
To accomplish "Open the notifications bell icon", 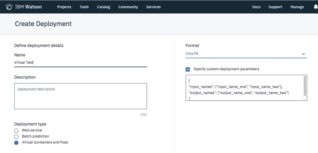I will click(316, 7).
